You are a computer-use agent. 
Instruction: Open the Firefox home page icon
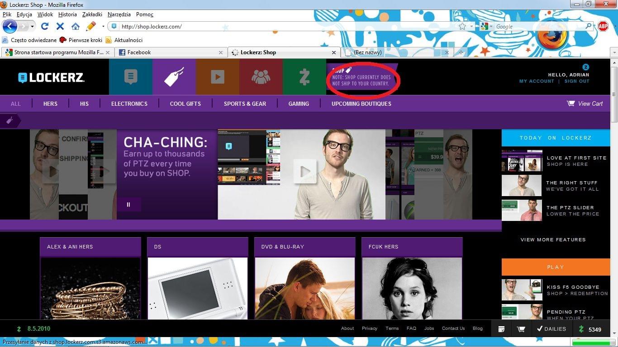coord(75,26)
